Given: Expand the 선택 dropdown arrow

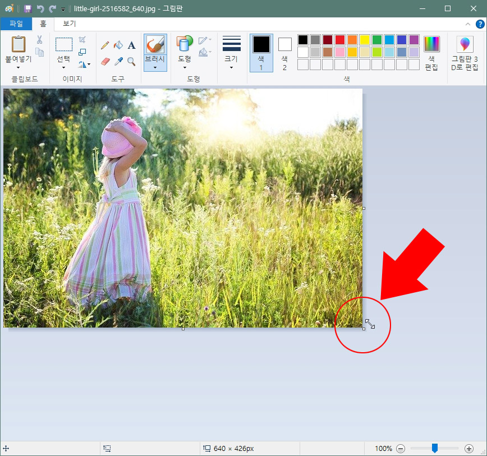Looking at the screenshot, I should [x=63, y=67].
